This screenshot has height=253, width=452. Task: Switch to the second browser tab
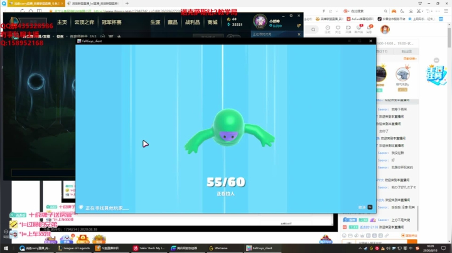pyautogui.click(x=93, y=4)
